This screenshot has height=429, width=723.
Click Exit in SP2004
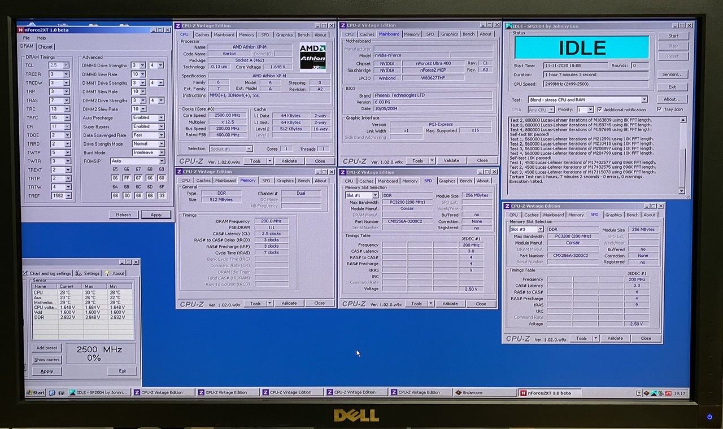click(673, 87)
